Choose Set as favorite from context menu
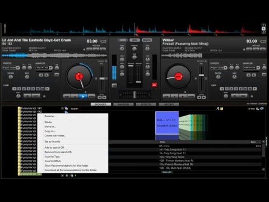The height and width of the screenshot is (202, 269). [x=52, y=141]
